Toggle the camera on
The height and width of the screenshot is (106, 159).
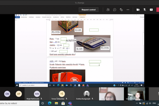(138, 10)
